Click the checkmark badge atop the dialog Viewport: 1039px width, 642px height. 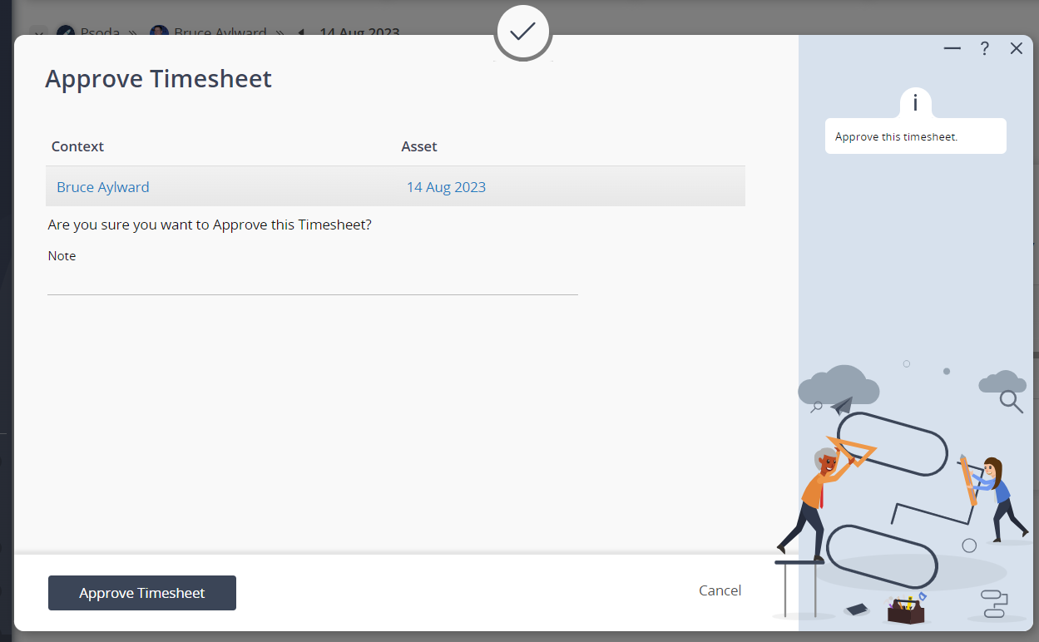522,32
